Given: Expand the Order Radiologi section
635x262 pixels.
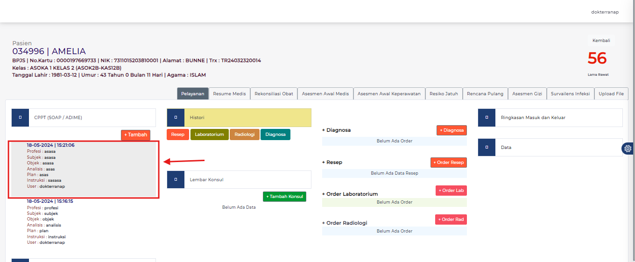Looking at the screenshot, I should coord(345,223).
